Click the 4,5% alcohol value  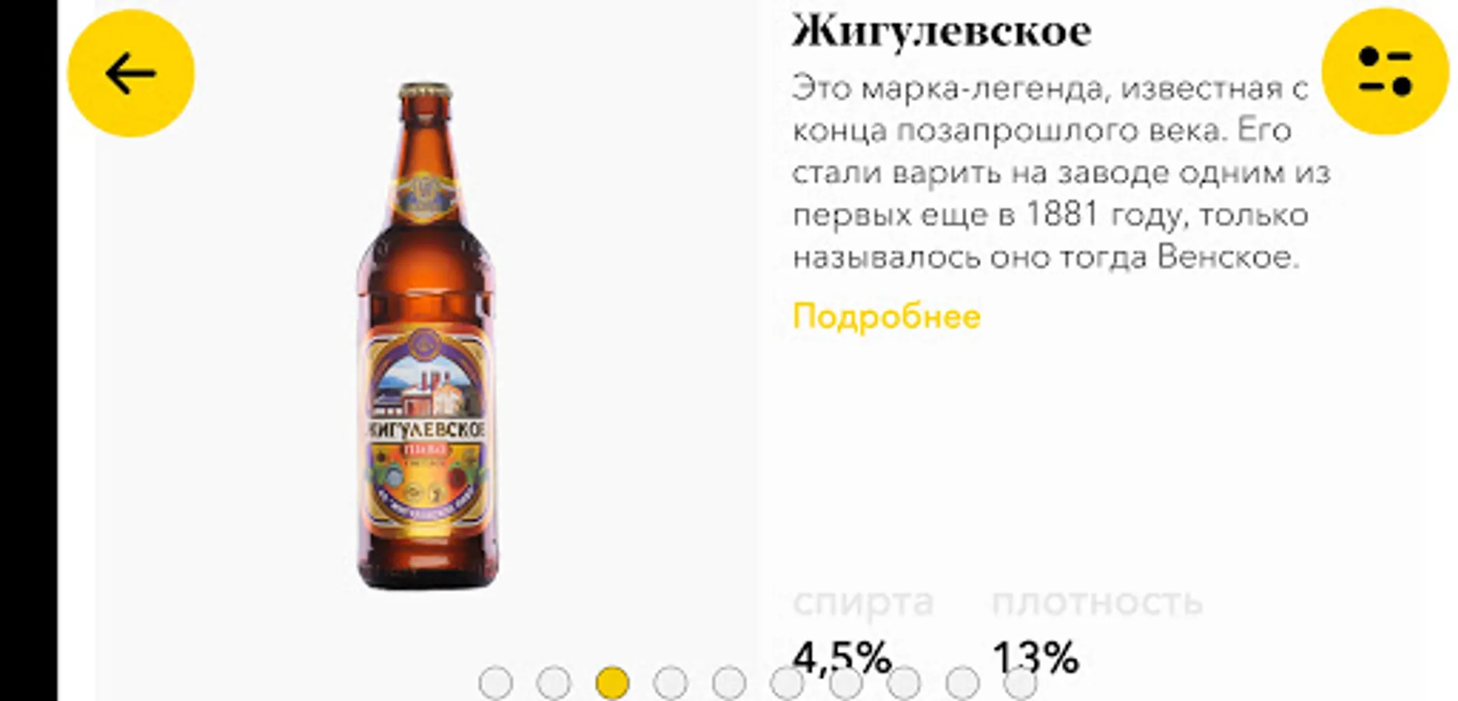click(x=841, y=658)
